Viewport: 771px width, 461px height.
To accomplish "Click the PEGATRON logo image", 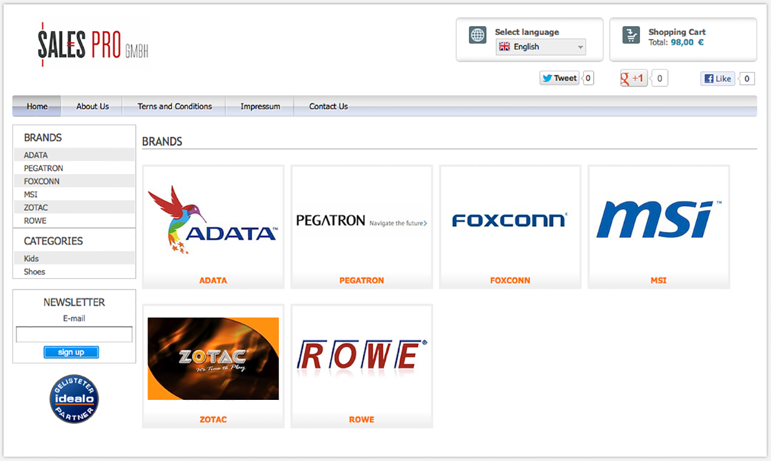I will click(362, 220).
